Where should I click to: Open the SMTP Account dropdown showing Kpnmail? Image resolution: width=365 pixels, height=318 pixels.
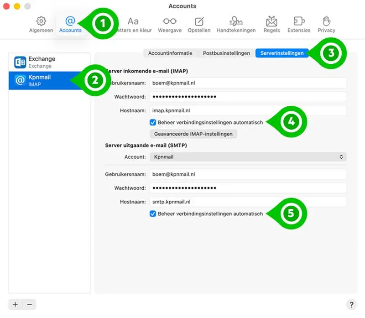coord(248,156)
